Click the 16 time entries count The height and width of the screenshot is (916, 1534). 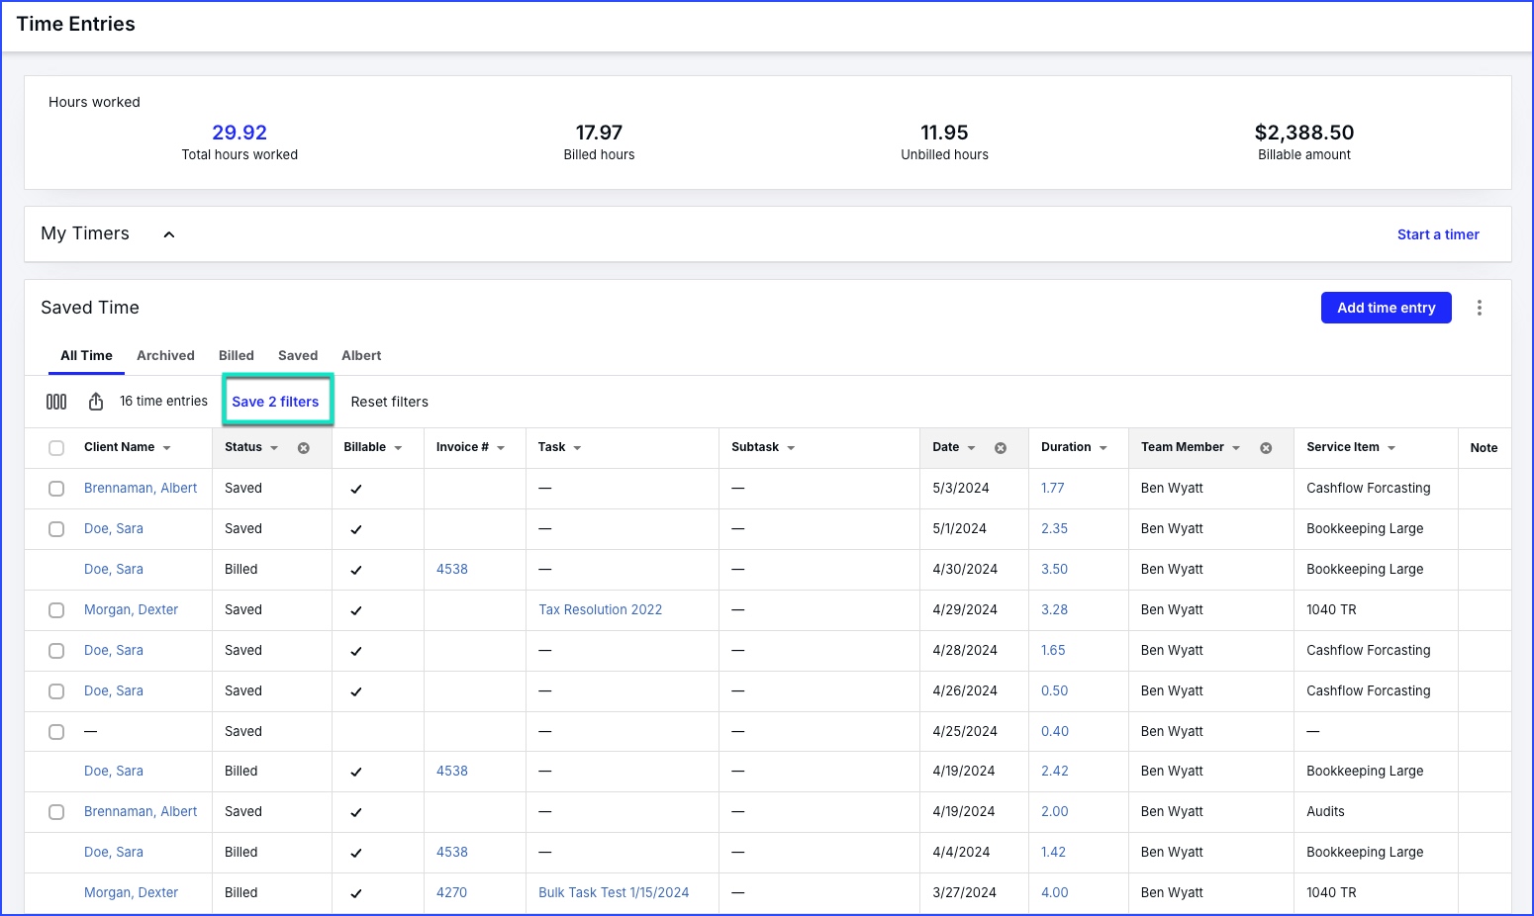[163, 401]
